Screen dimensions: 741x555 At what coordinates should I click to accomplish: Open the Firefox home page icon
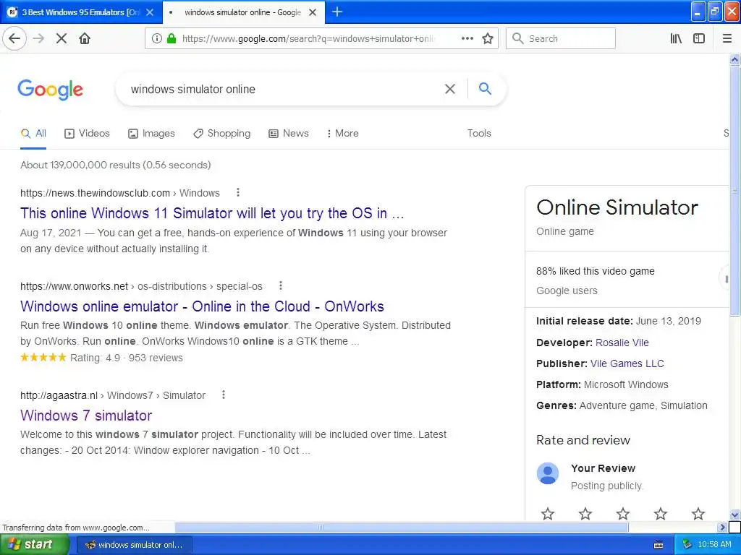pos(85,39)
